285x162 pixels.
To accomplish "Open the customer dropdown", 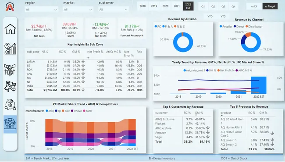I will tap(114, 10).
